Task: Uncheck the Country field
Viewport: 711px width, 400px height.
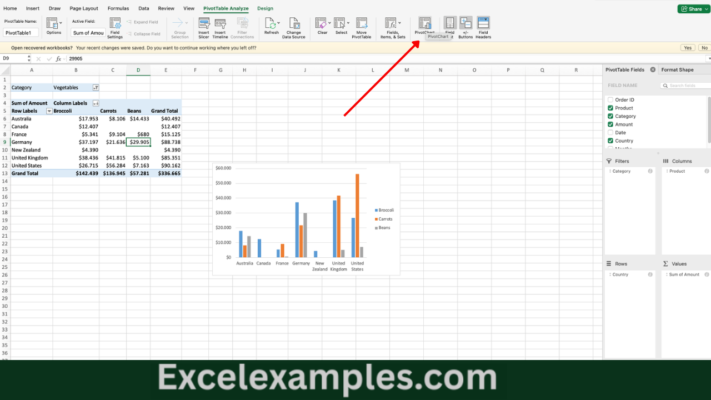Action: (x=610, y=141)
